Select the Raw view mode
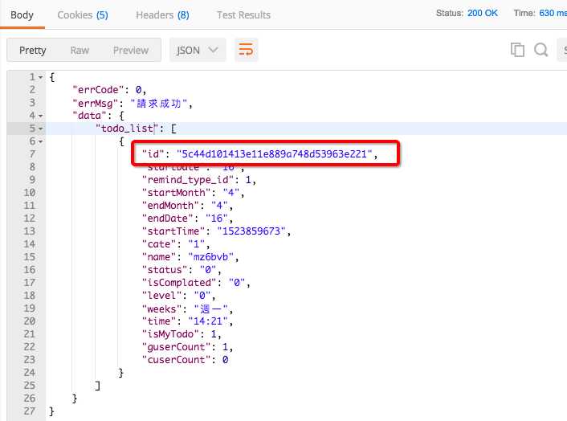 coord(80,51)
